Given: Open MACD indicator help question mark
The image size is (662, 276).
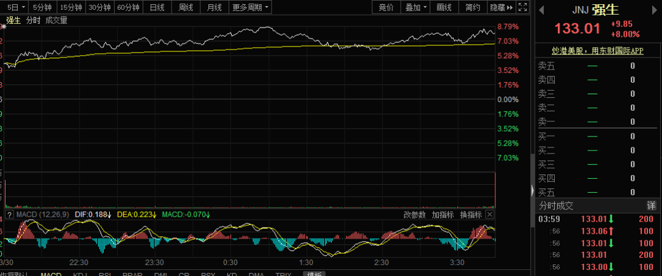Looking at the screenshot, I should pos(10,214).
